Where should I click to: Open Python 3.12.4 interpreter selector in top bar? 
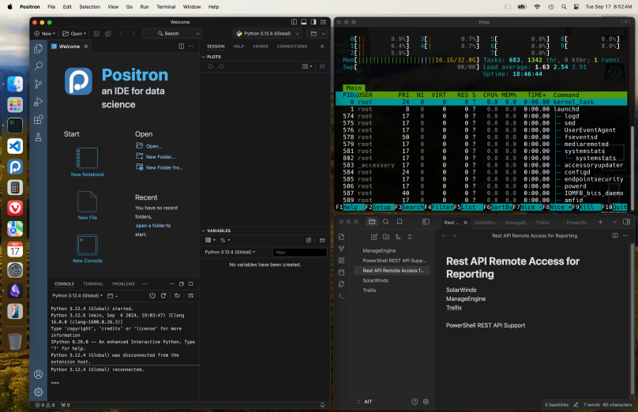268,34
